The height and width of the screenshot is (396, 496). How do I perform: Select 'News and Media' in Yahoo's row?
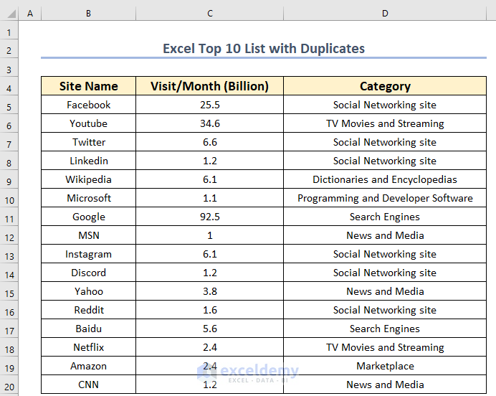(385, 291)
